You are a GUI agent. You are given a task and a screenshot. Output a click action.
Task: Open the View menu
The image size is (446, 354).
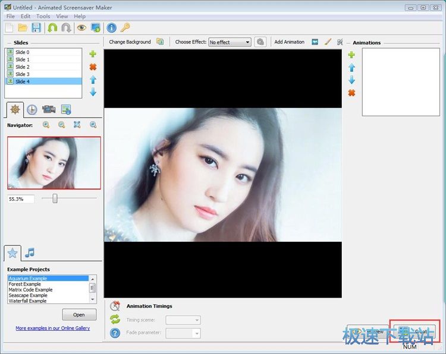[62, 16]
